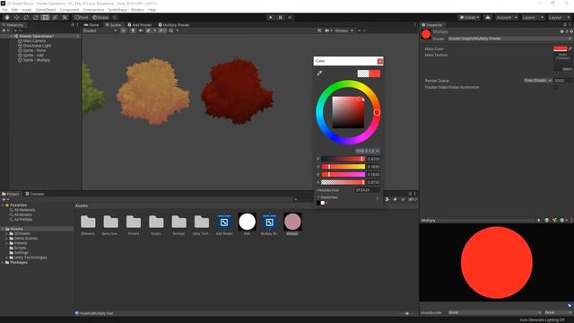The height and width of the screenshot is (323, 574).
Task: Click the scene camera settings icon
Action: pyautogui.click(x=328, y=31)
